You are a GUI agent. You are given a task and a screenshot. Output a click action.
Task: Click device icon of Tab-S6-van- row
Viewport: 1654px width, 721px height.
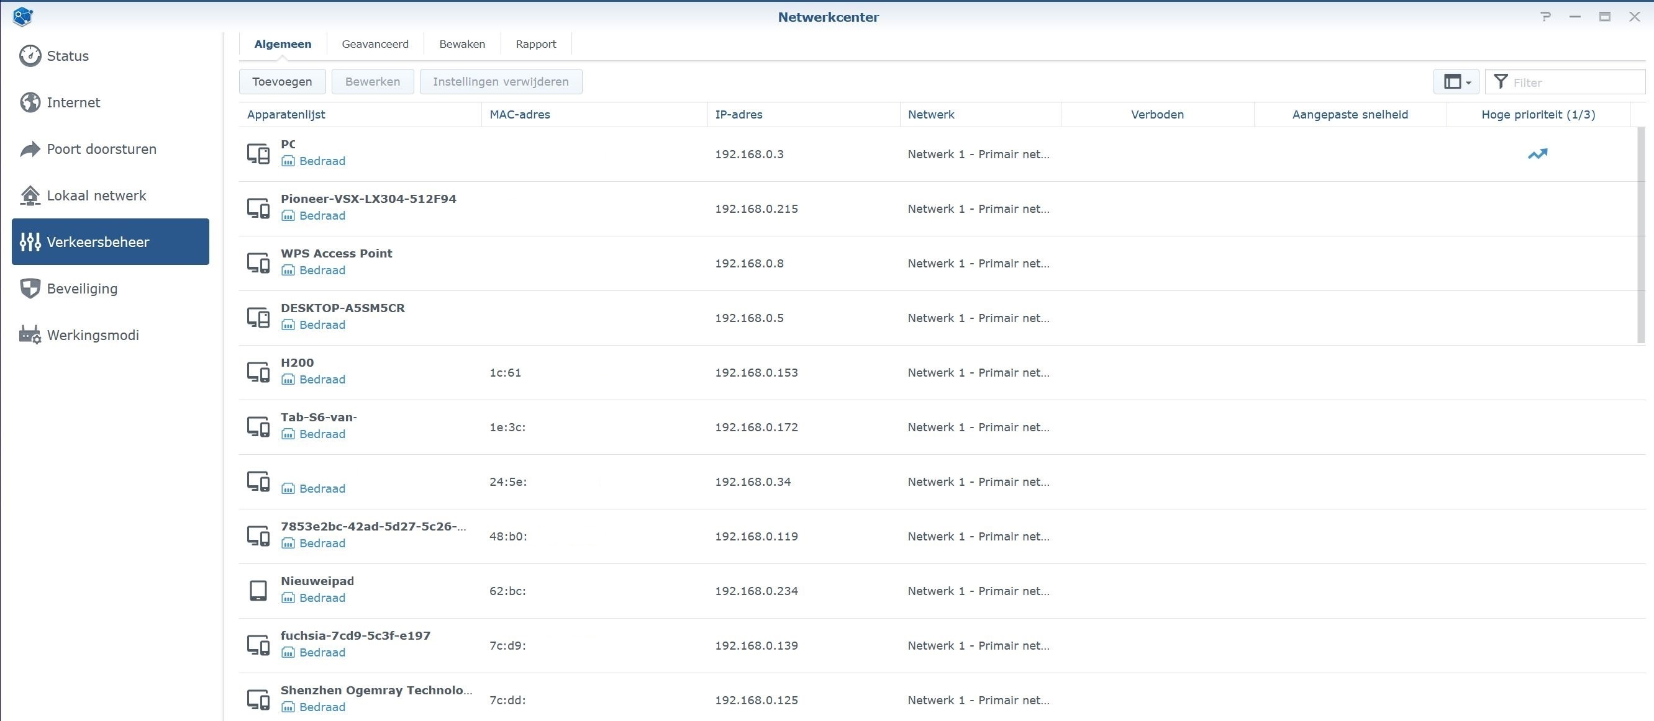(258, 426)
